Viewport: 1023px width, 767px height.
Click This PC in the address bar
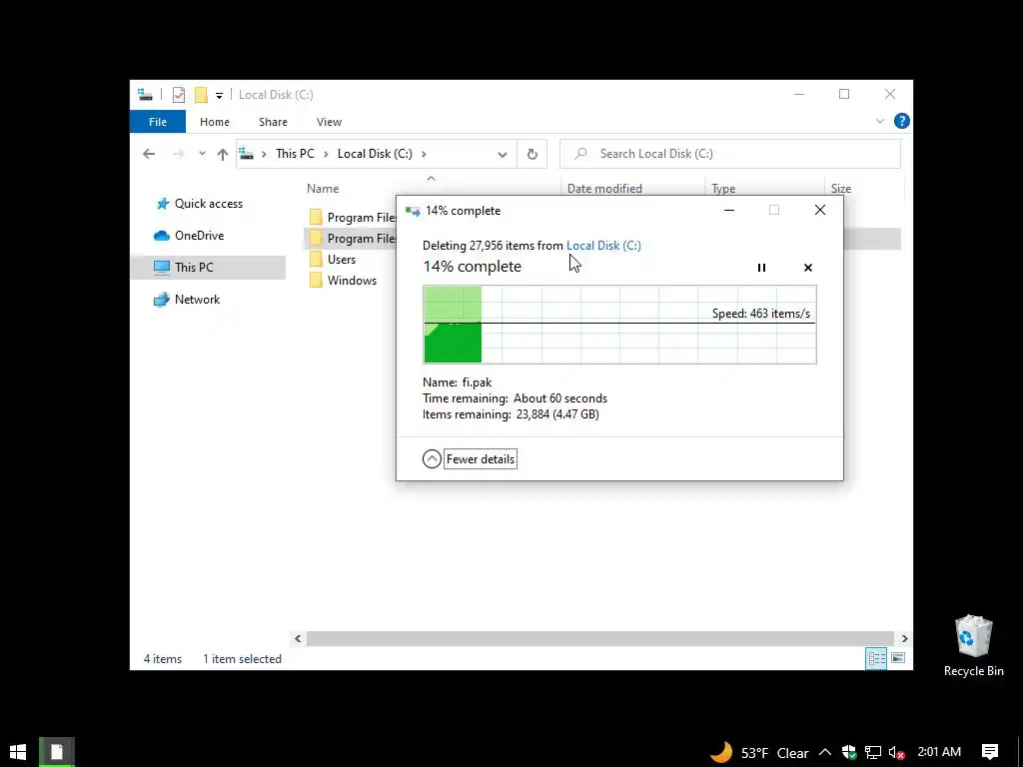pos(295,154)
